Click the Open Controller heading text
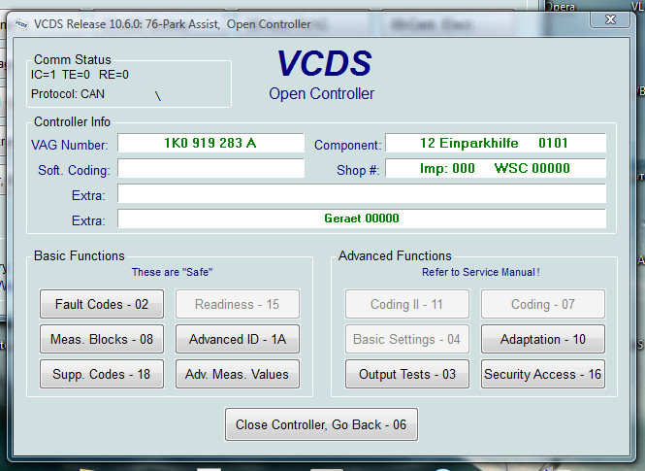 tap(322, 94)
